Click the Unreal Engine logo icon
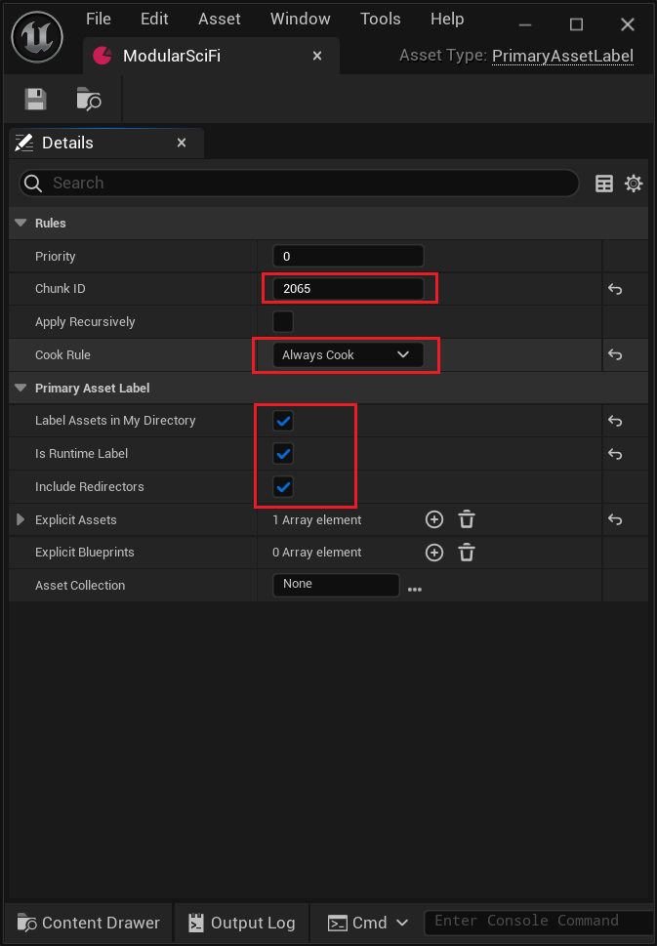The image size is (657, 946). (37, 37)
